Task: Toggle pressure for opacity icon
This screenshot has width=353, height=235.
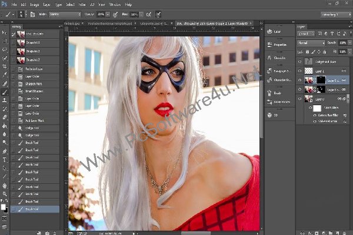Action: click(115, 14)
